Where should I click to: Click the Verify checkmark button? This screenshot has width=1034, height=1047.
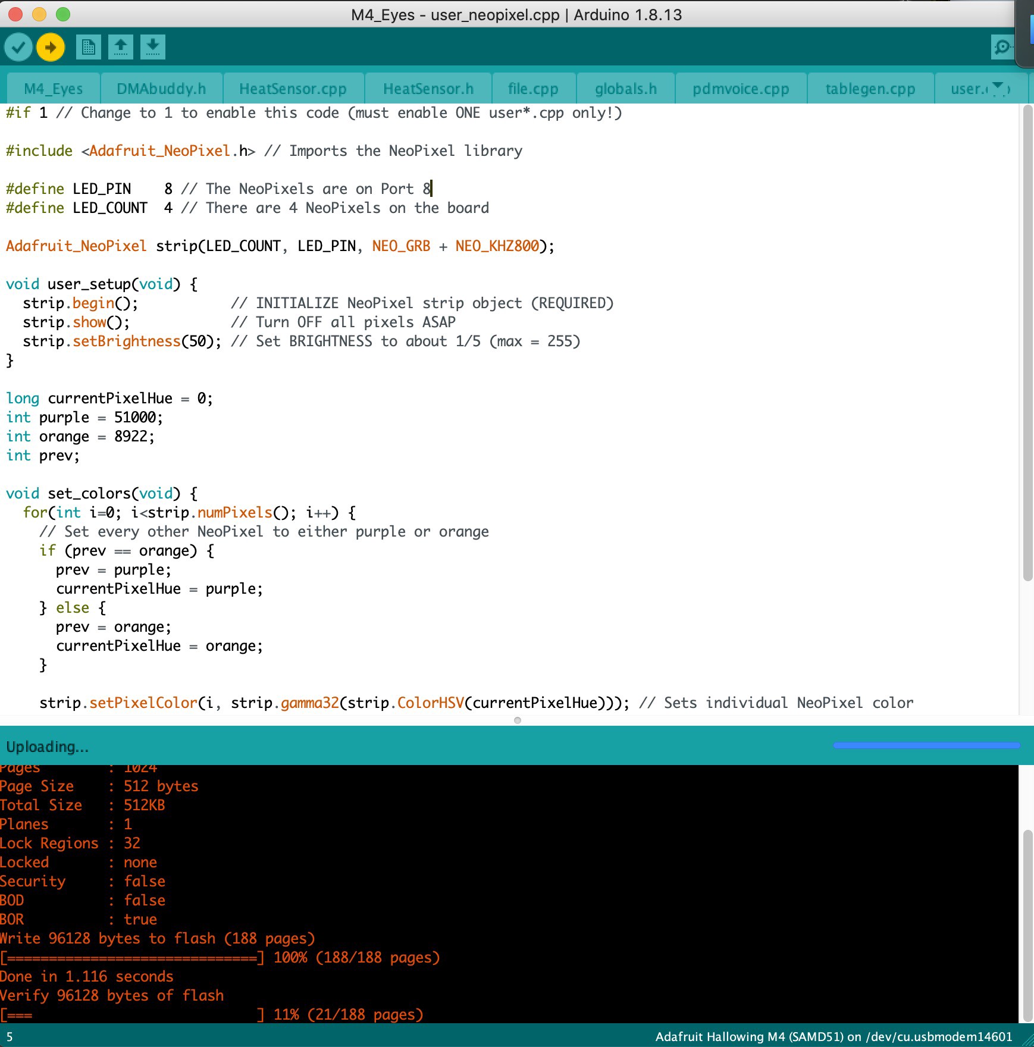pyautogui.click(x=18, y=47)
